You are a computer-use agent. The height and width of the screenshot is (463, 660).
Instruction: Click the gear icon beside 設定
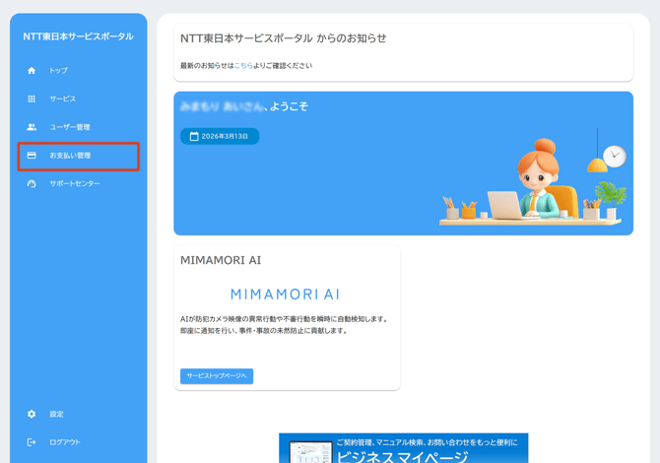pos(32,414)
